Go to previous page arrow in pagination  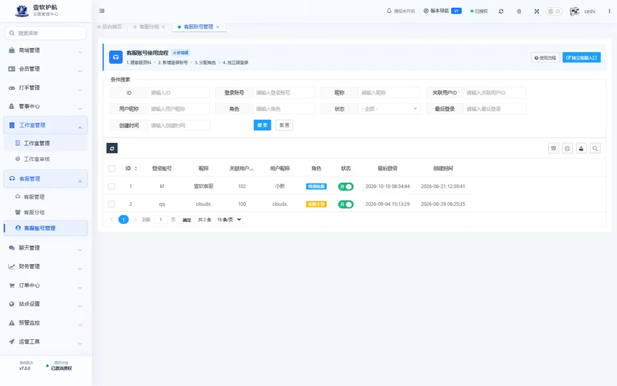[112, 219]
